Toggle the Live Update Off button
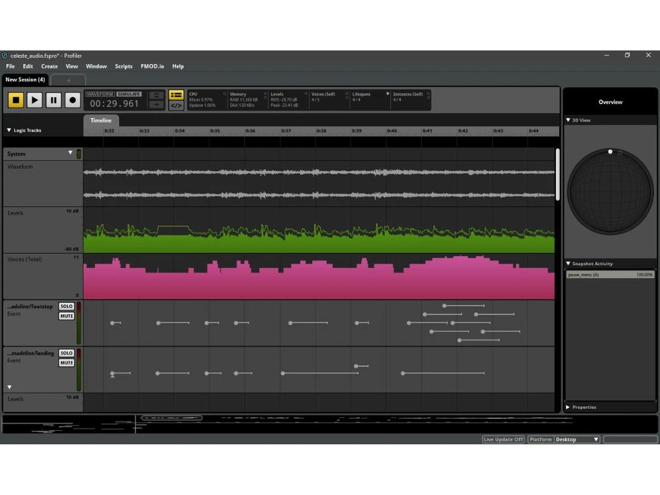This screenshot has height=495, width=660. coord(503,439)
